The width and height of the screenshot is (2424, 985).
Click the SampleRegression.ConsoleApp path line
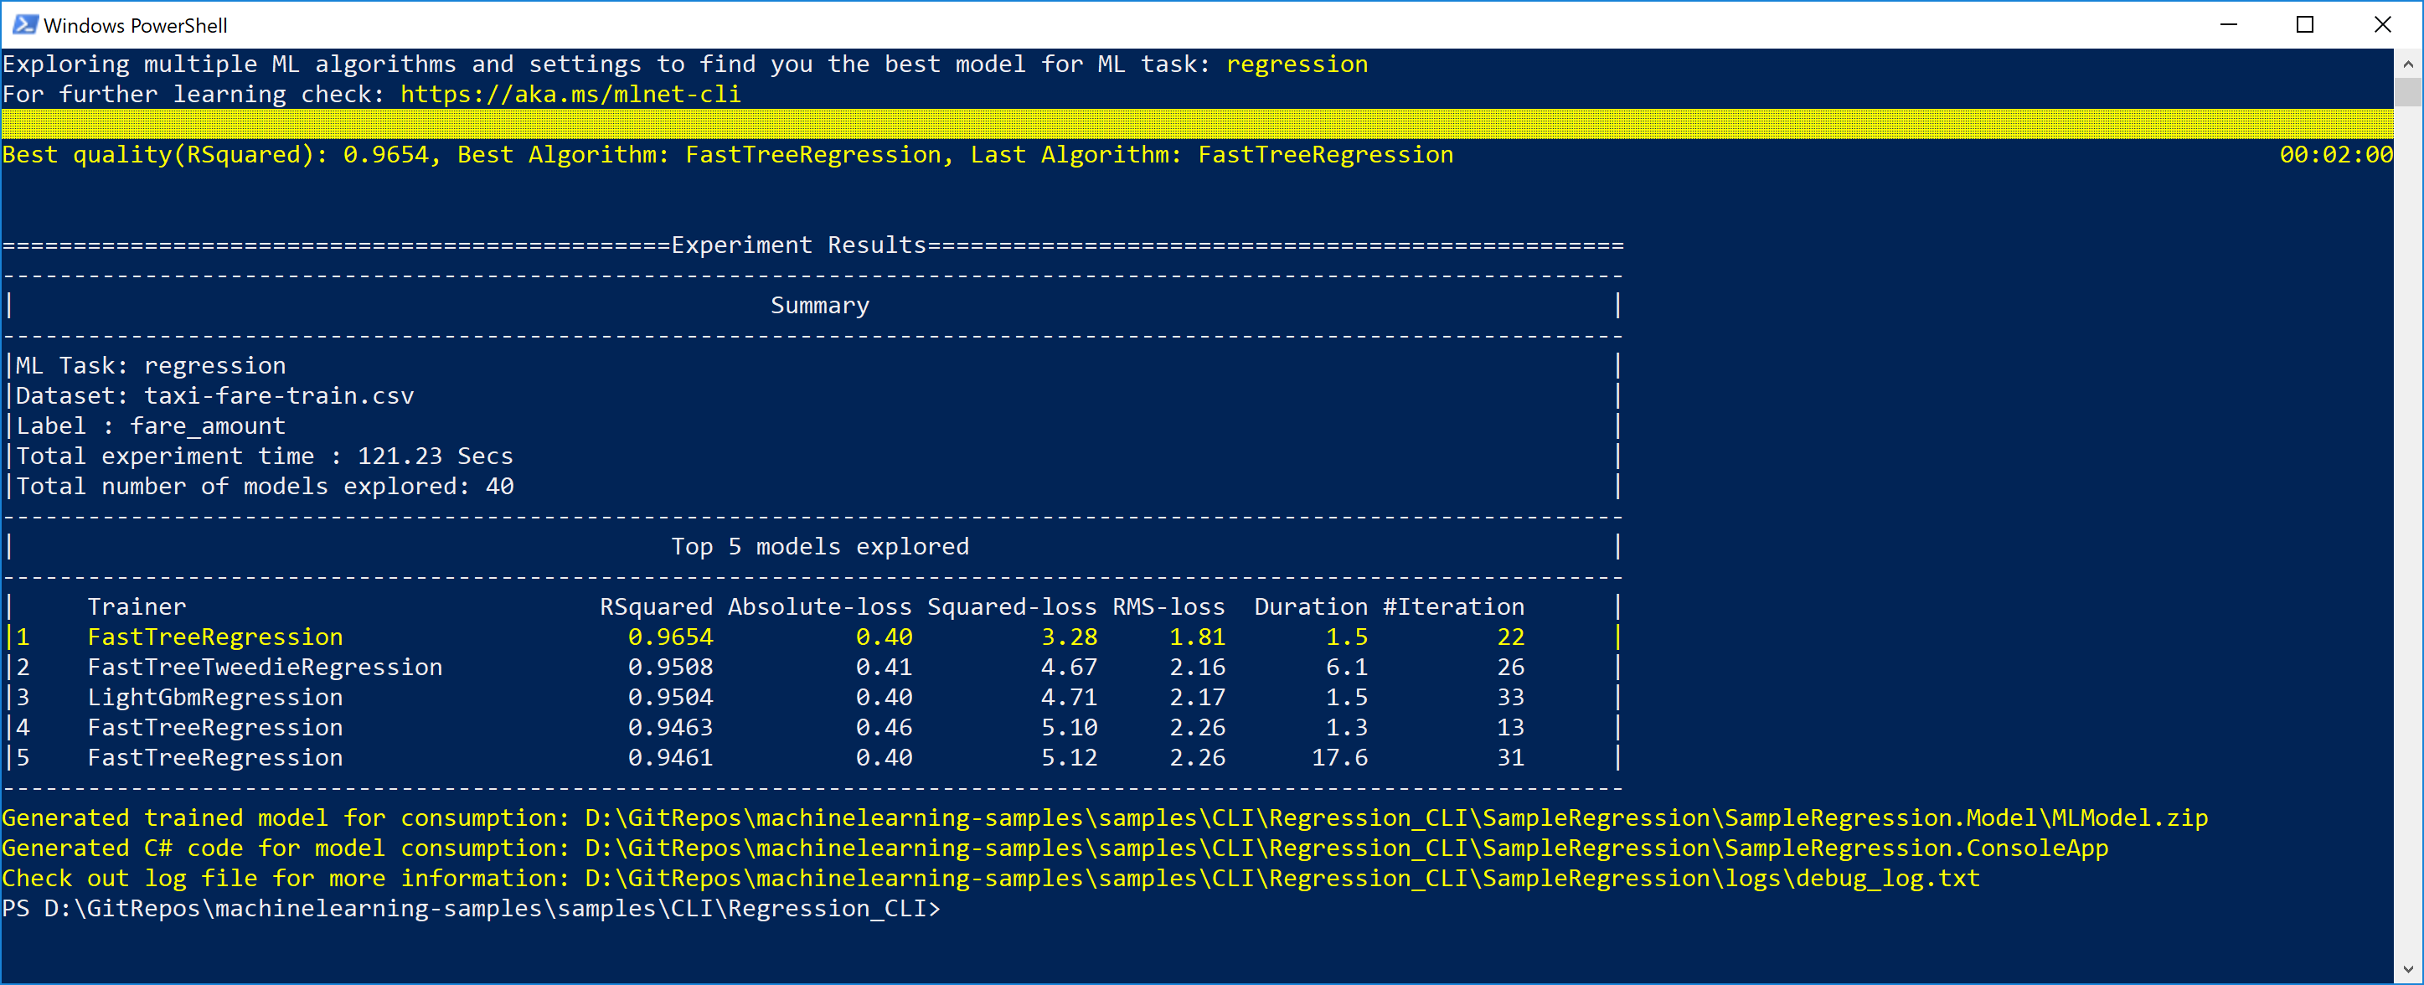coord(1055,848)
